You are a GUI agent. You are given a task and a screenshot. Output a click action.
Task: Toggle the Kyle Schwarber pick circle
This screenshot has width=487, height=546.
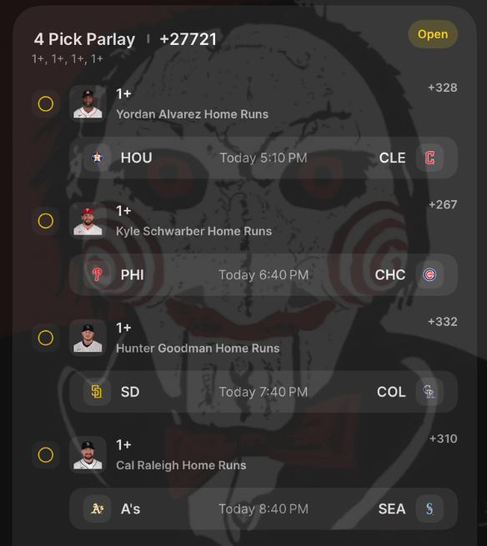(46, 221)
